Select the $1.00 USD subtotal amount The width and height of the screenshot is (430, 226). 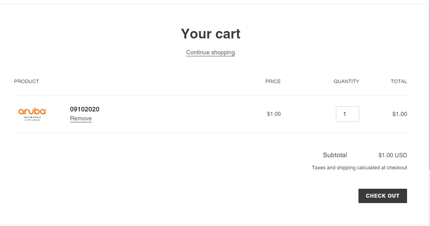pyautogui.click(x=392, y=155)
